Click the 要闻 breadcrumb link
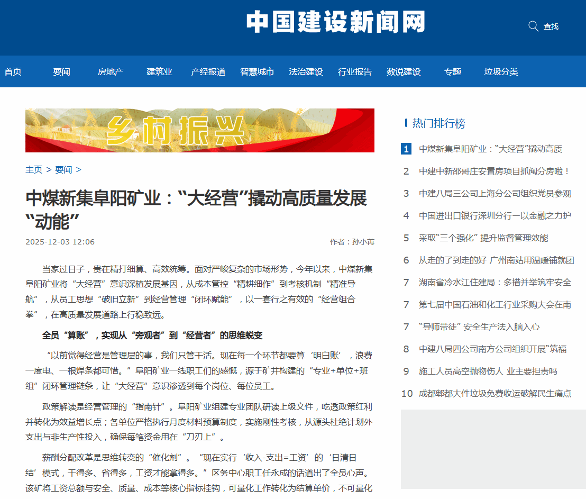Viewport: 586px width, 499px height. tap(63, 170)
